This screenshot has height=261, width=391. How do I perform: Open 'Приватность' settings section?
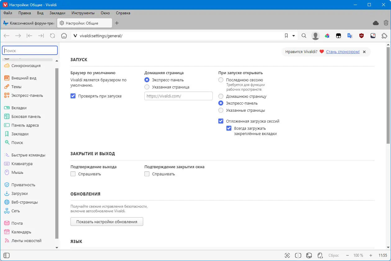[x=23, y=185]
